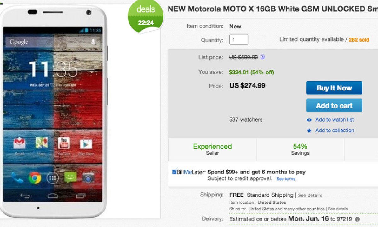Viewport: 378px width, 227px height.
Task: Open the Add to collection link
Action: click(x=335, y=131)
